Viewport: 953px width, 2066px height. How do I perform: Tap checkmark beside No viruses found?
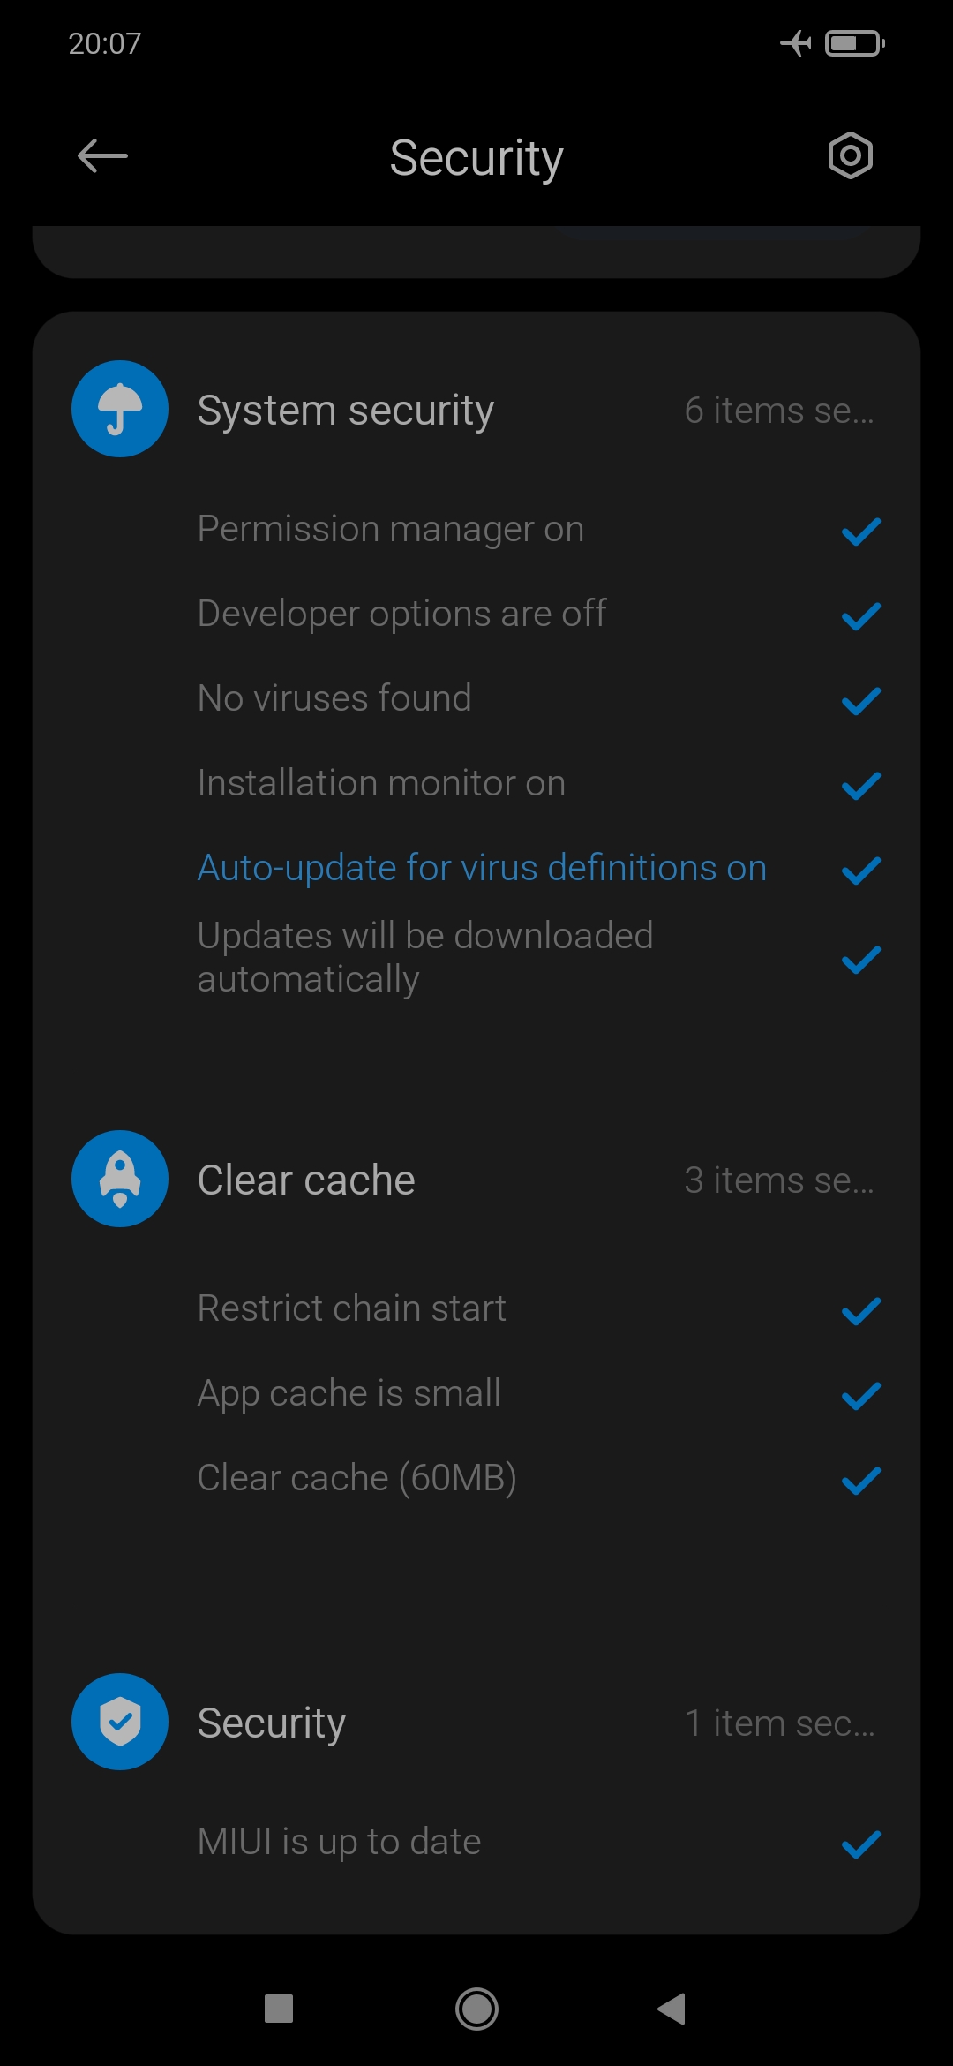(x=861, y=701)
